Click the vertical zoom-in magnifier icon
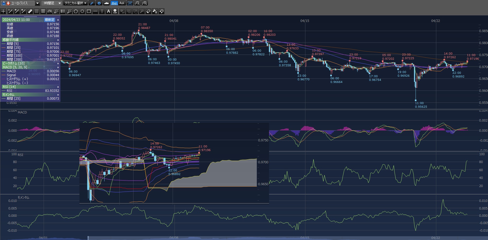 pos(145,3)
